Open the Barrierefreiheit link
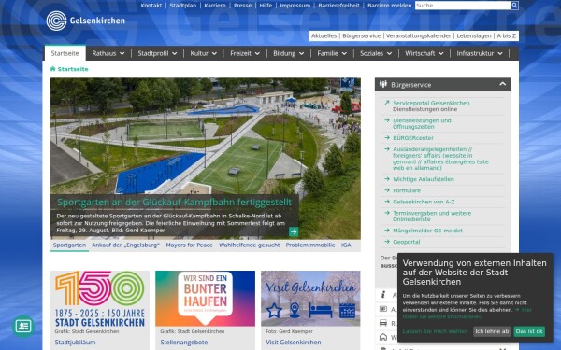 pos(338,6)
